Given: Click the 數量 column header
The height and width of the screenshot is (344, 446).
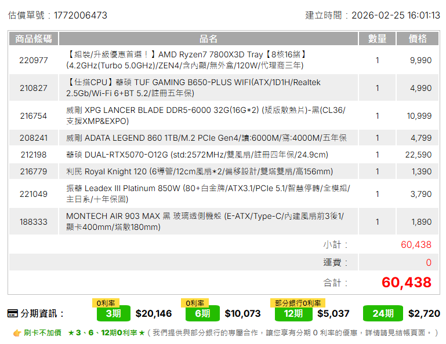Looking at the screenshot, I should 377,39.
